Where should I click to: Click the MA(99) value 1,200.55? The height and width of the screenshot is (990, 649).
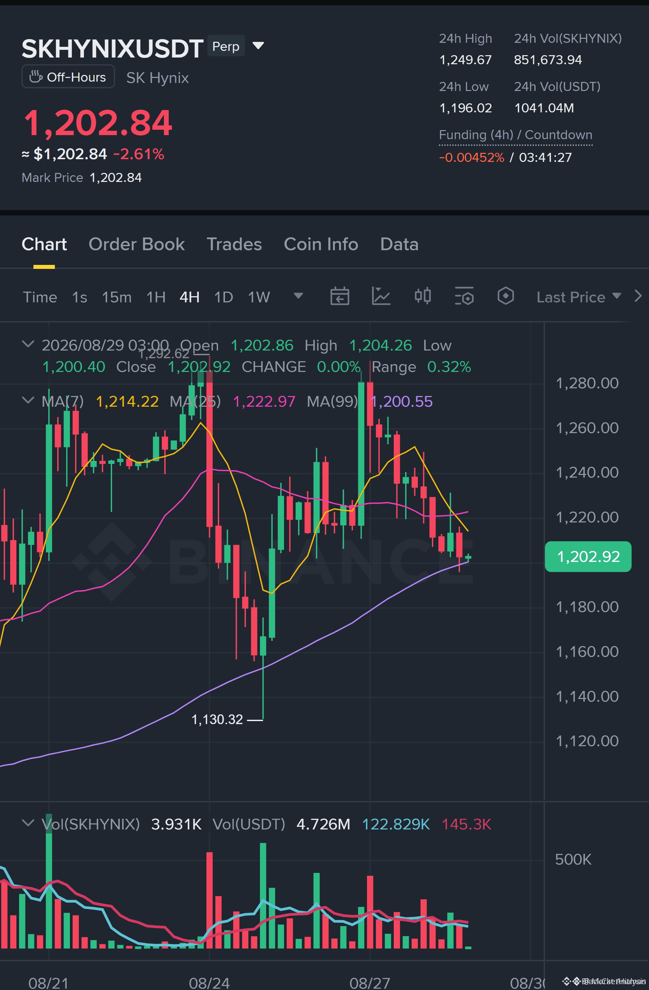coord(401,401)
